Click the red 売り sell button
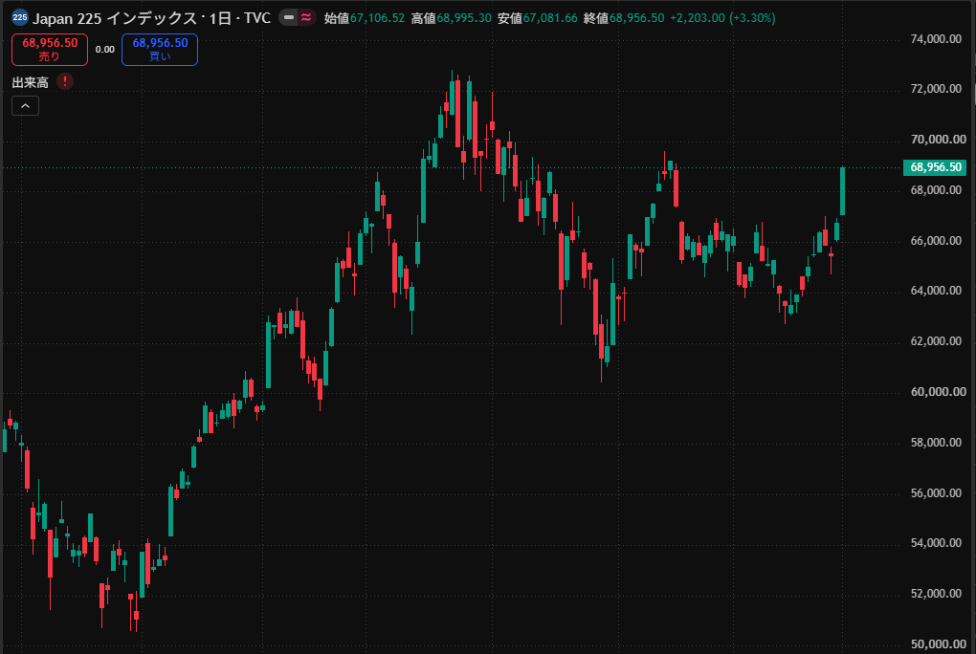The width and height of the screenshot is (976, 654). pyautogui.click(x=50, y=49)
